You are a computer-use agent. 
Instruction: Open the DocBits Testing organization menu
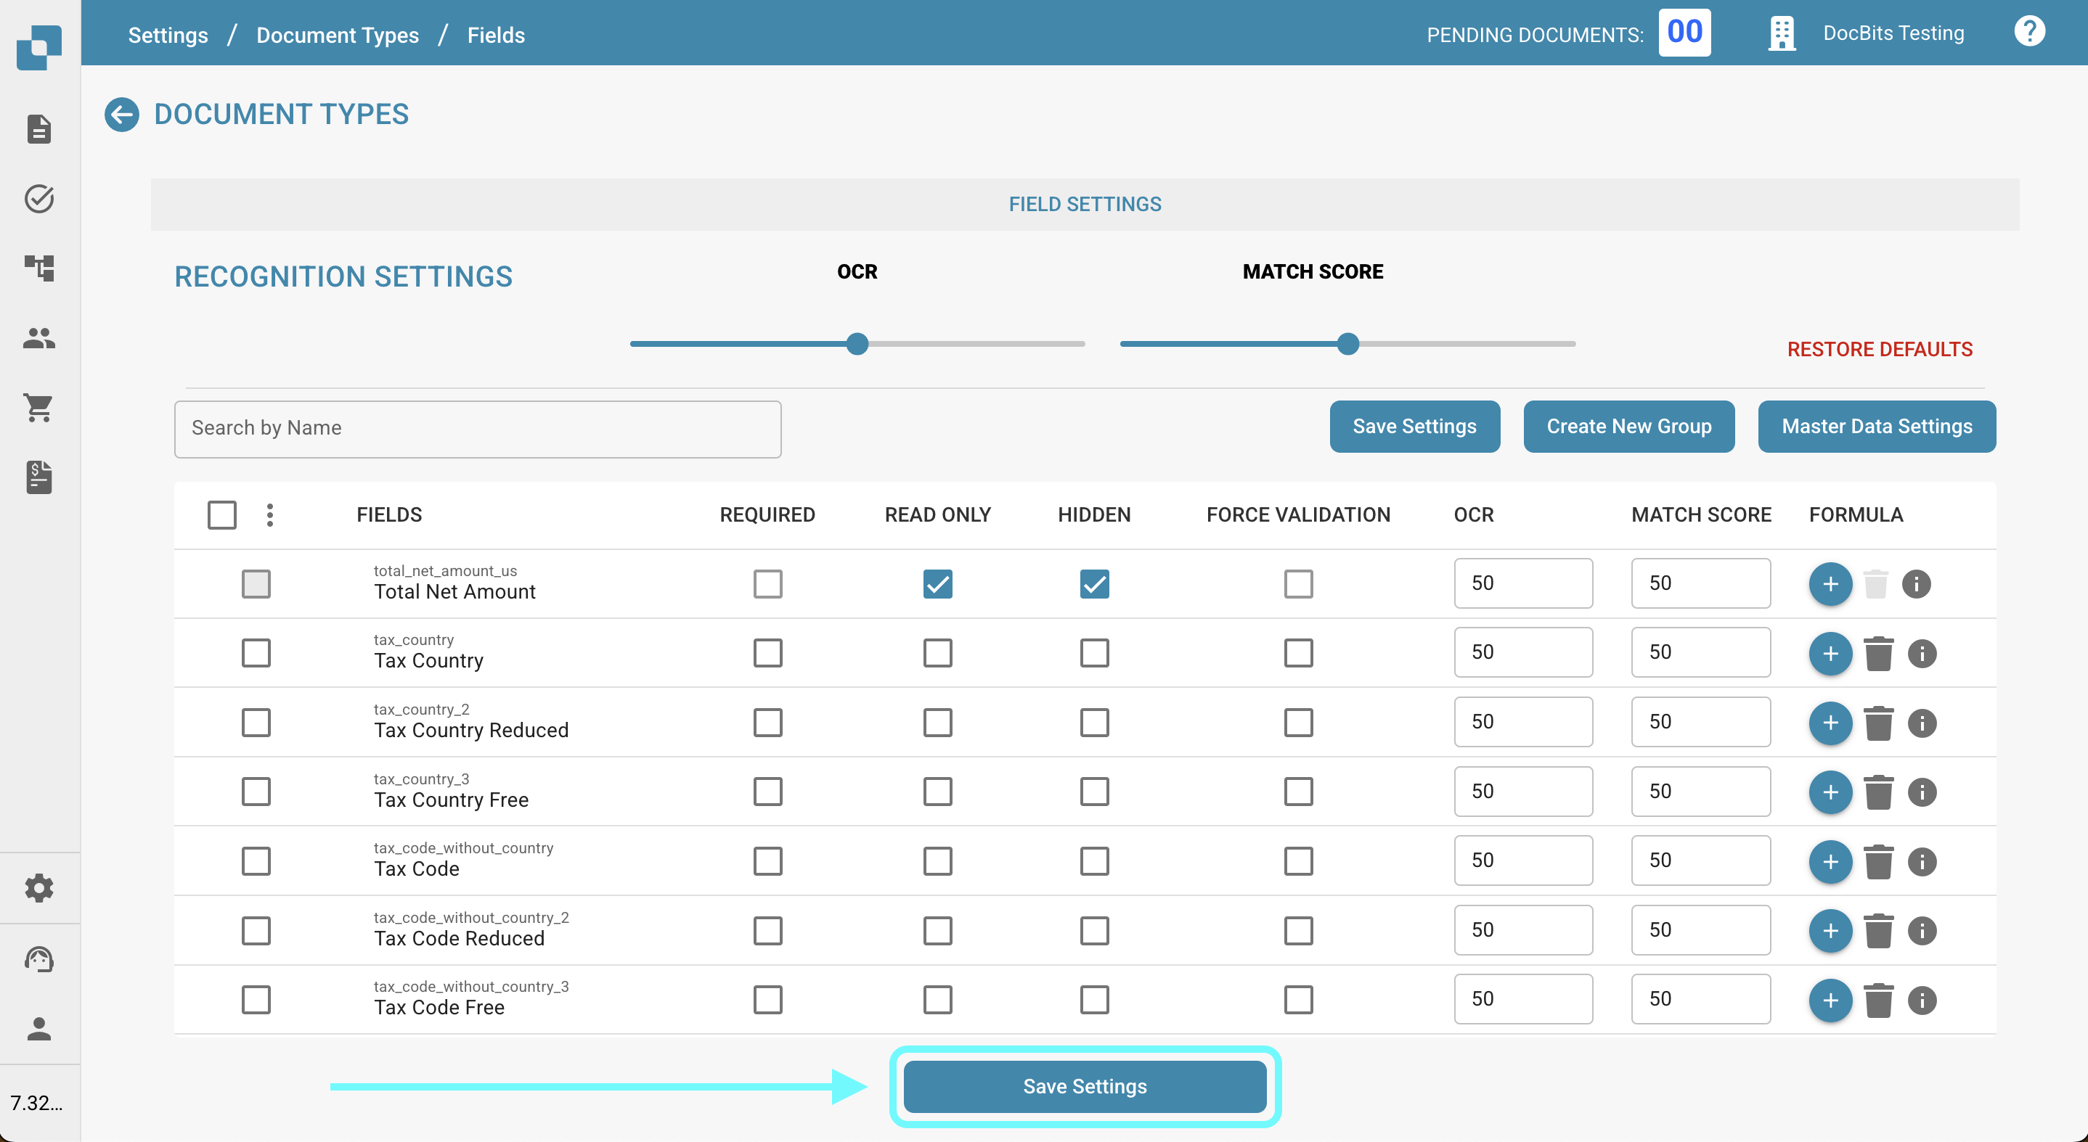click(1892, 33)
